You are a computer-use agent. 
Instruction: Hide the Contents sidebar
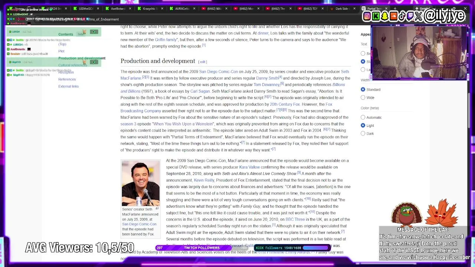click(81, 34)
